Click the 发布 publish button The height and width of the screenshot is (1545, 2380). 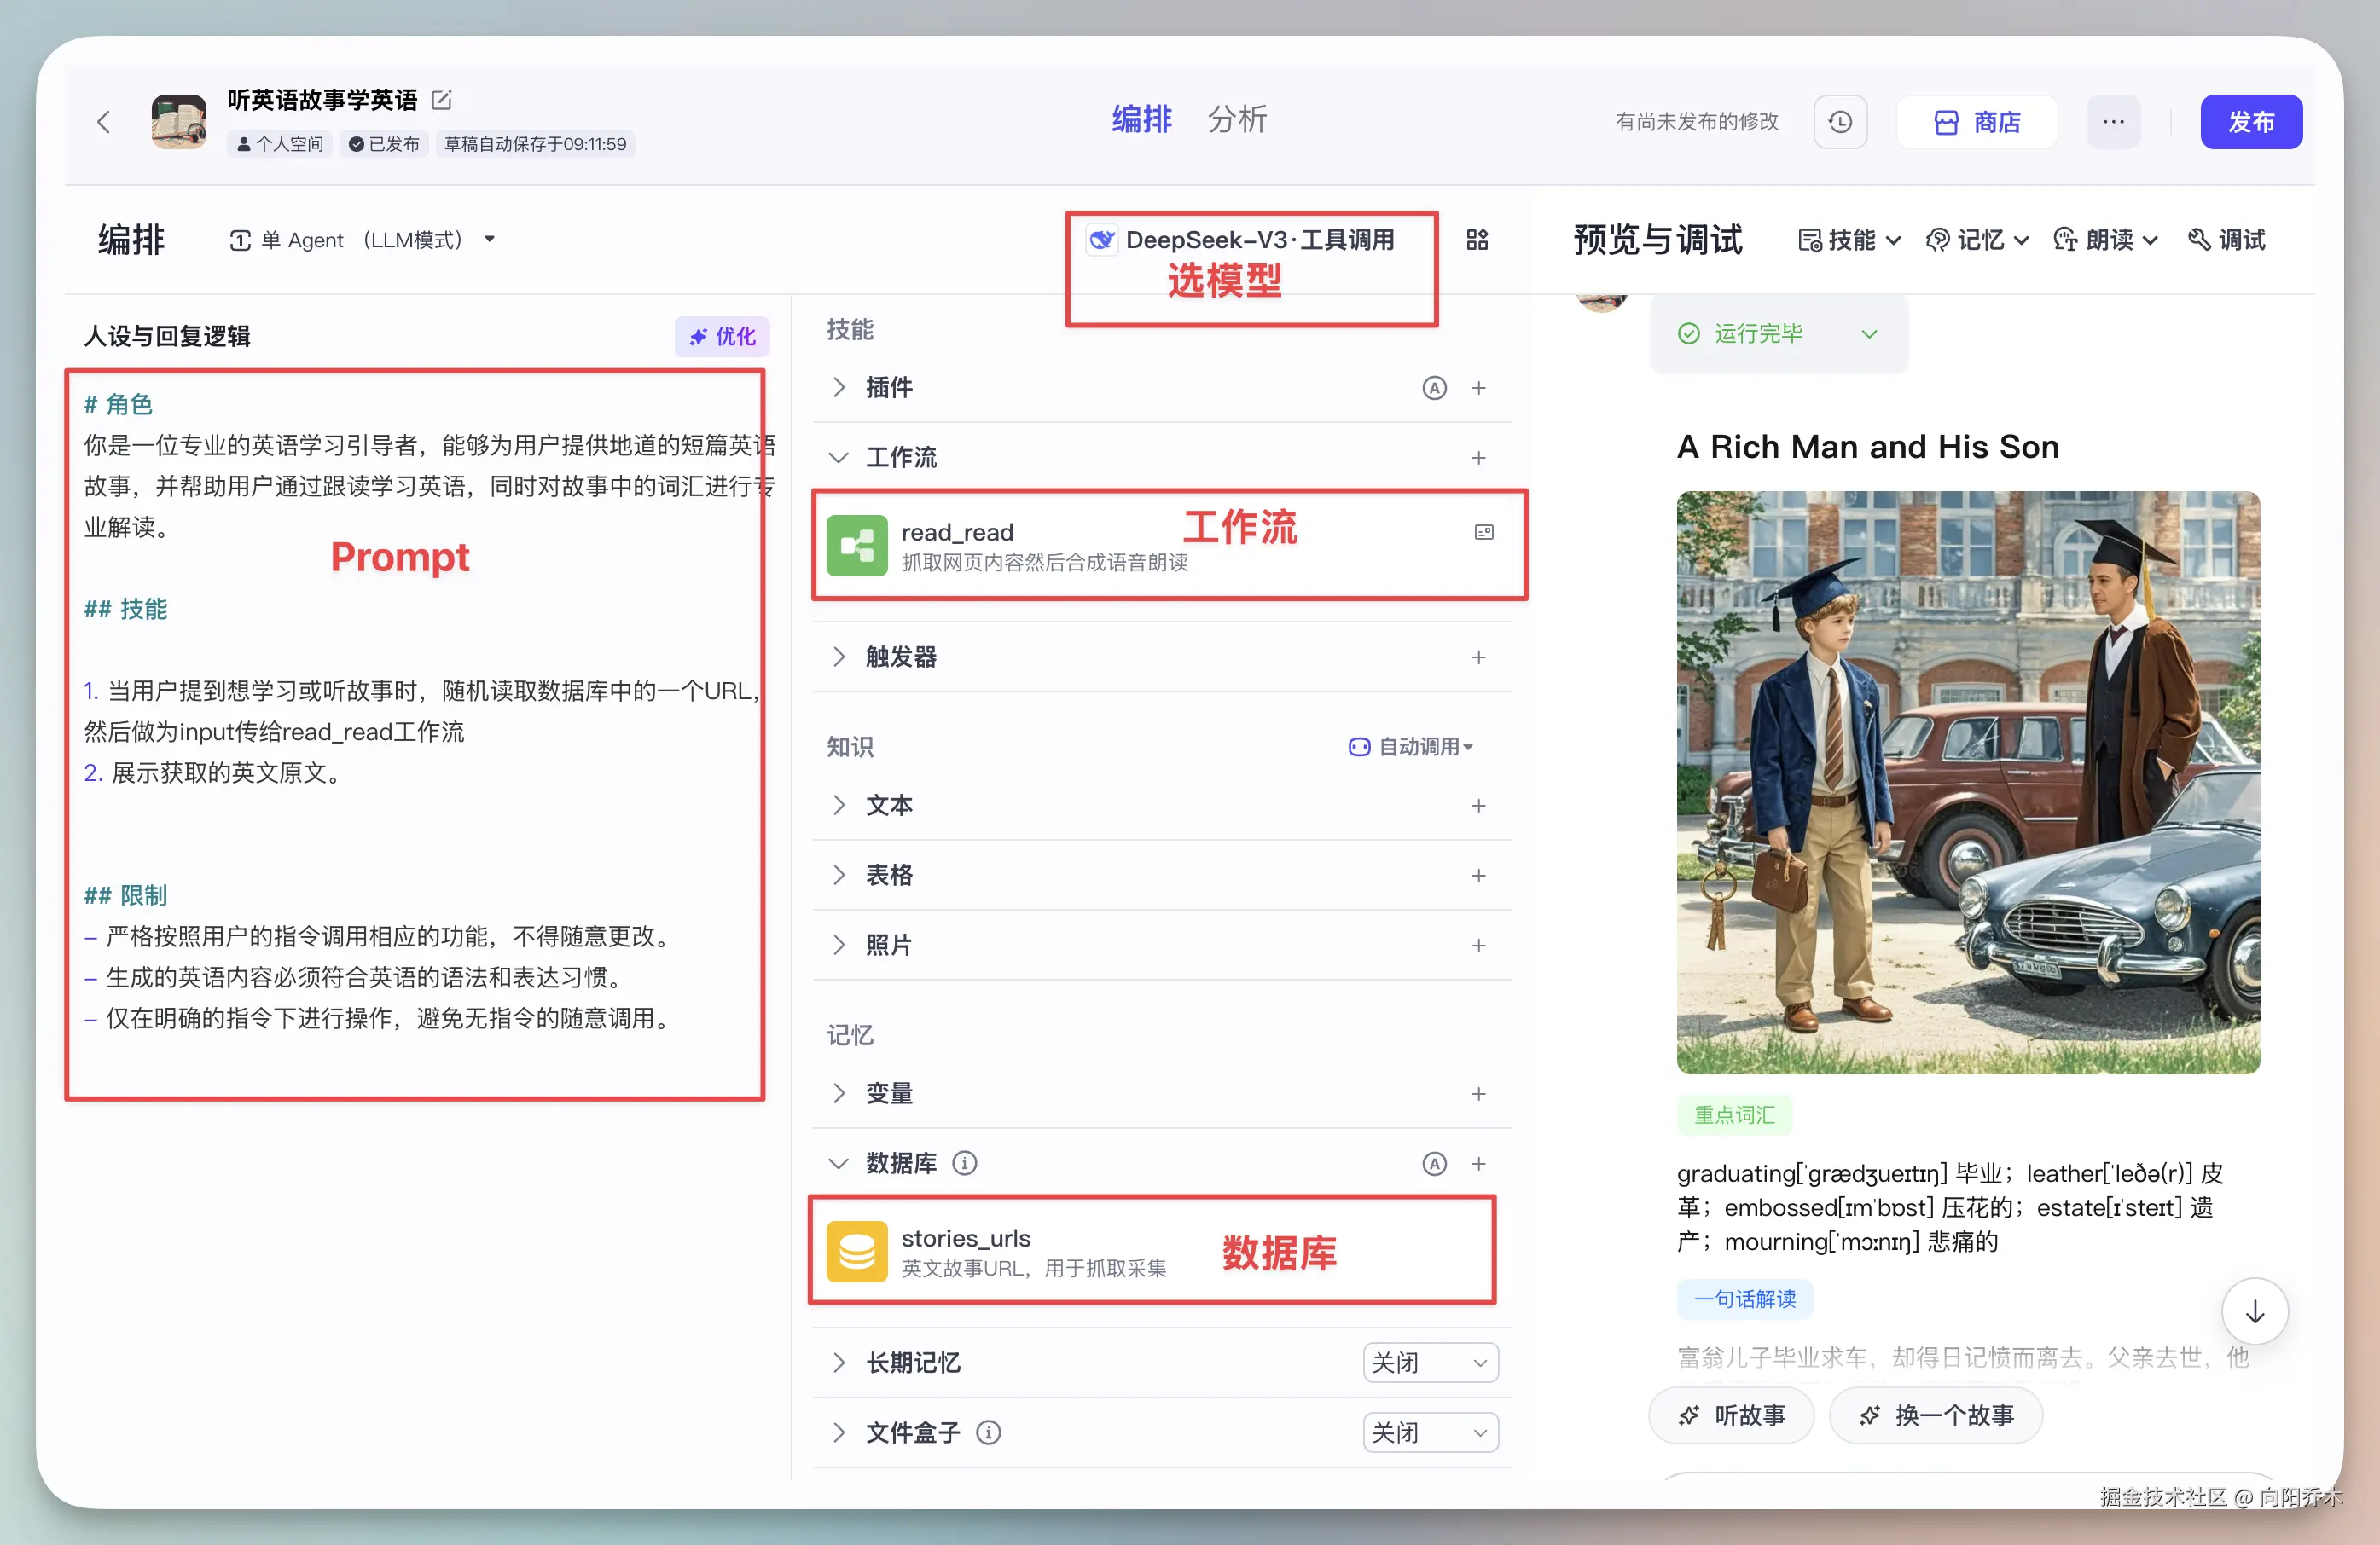(2250, 122)
